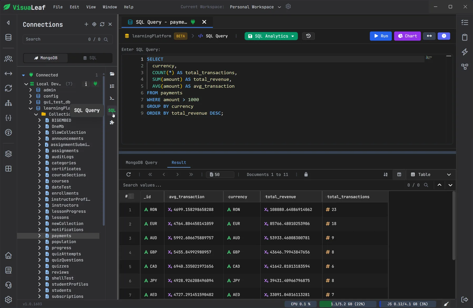The image size is (473, 308).
Task: Collapse sidebar using the left arrow icon
Action: (8, 23)
